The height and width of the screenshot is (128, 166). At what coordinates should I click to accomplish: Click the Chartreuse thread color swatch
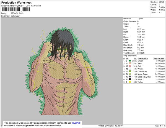click(x=130, y=71)
